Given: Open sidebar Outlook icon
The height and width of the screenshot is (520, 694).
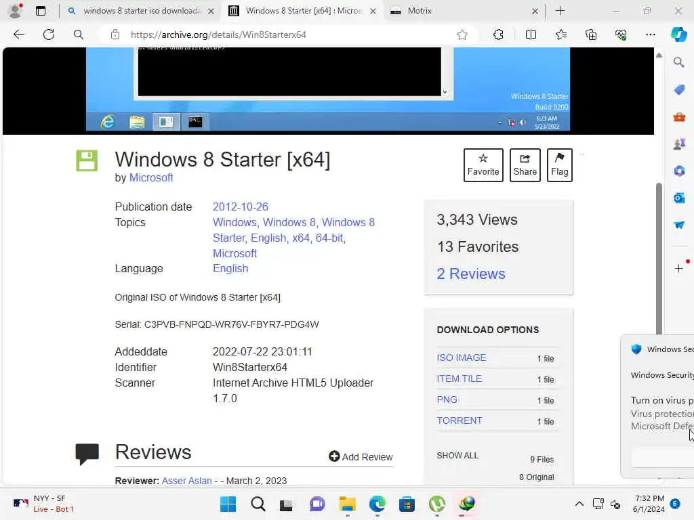Looking at the screenshot, I should (679, 198).
